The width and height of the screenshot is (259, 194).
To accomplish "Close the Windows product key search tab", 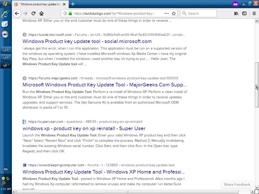I will 64,4.
